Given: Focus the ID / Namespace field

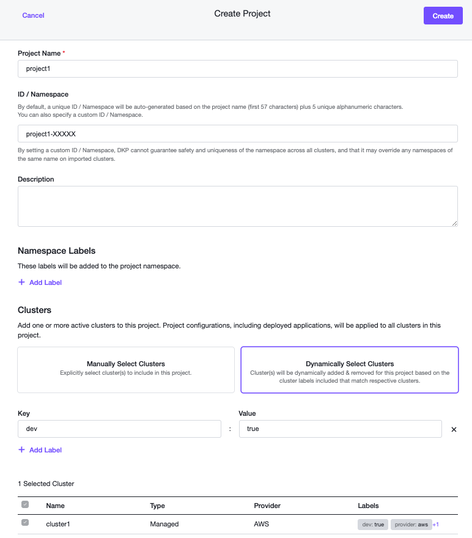Looking at the screenshot, I should [238, 133].
